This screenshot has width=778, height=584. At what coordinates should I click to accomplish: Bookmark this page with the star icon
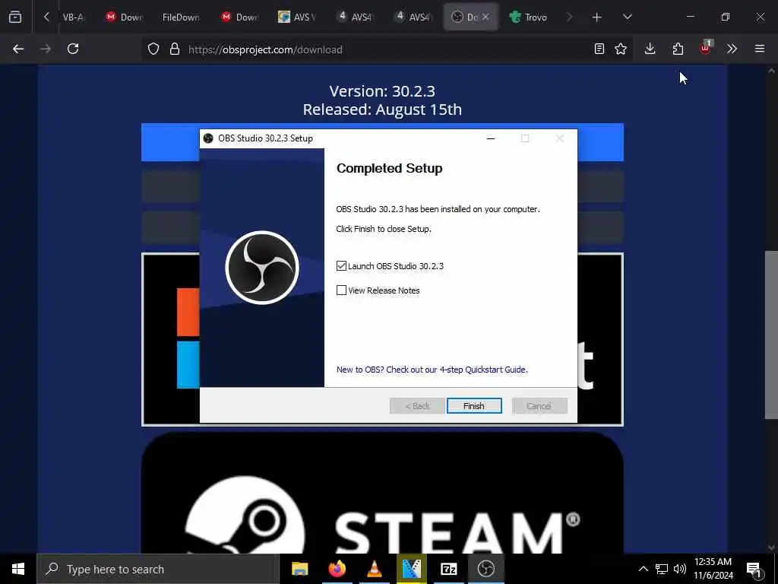click(621, 49)
